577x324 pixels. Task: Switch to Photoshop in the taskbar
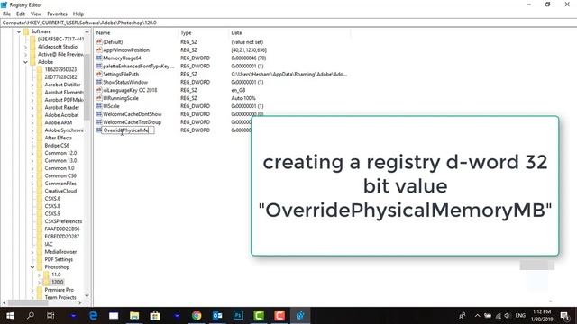click(238, 316)
